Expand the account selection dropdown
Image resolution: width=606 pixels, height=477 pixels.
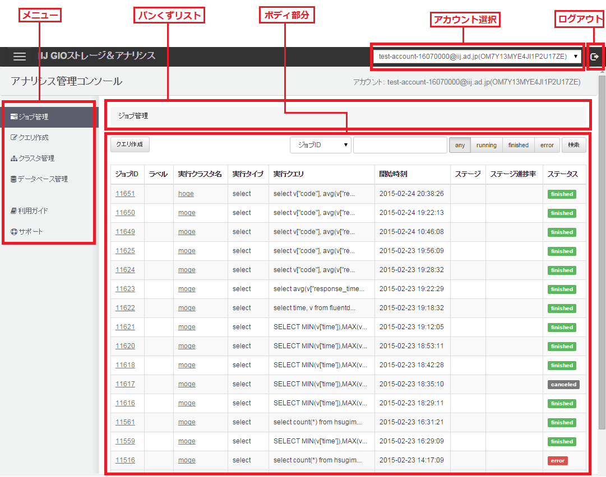point(477,57)
